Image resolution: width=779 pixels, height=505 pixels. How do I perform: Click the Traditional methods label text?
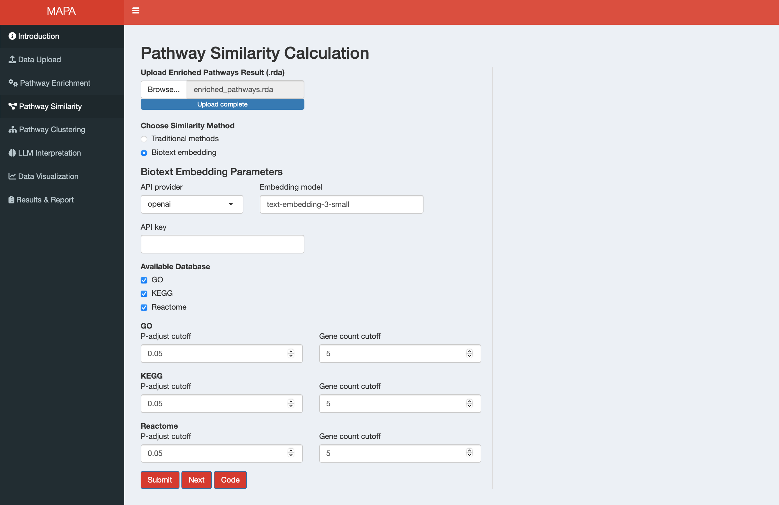[x=185, y=139]
